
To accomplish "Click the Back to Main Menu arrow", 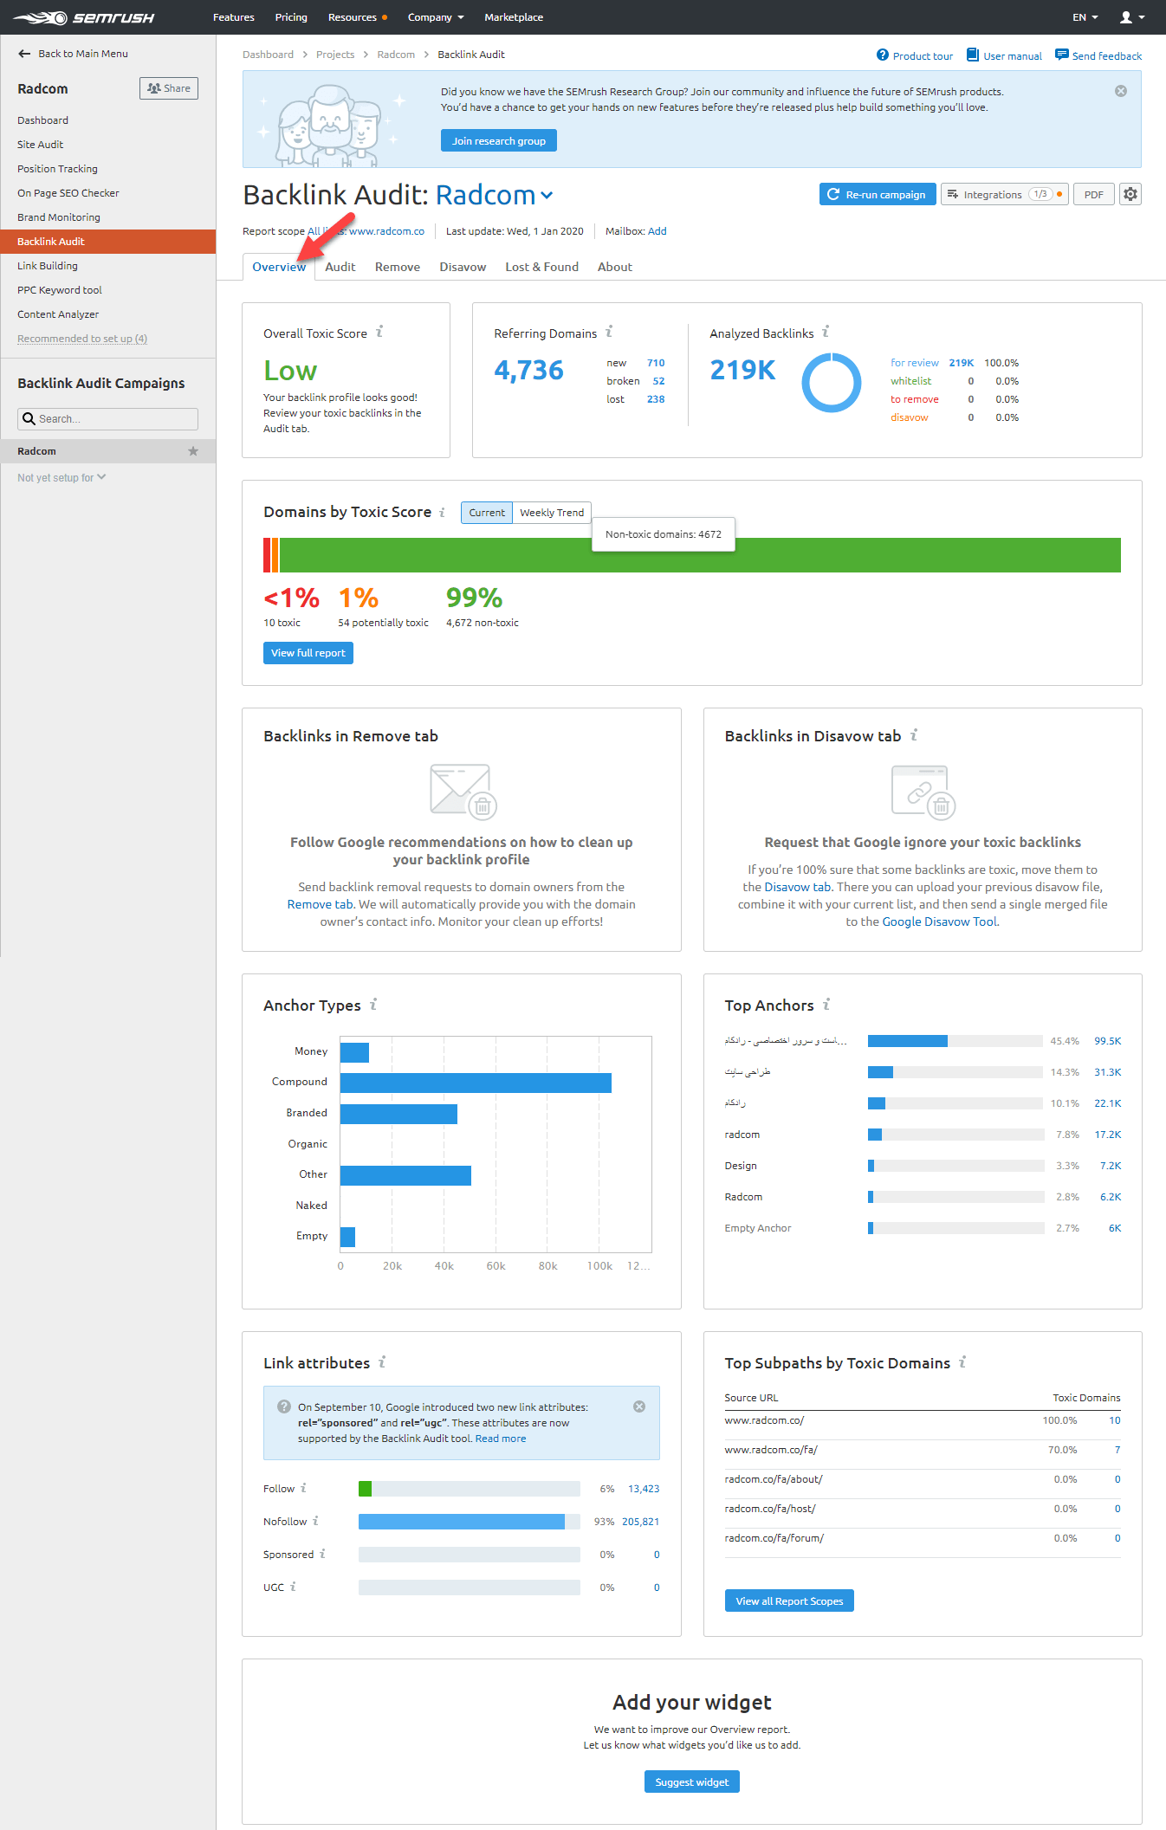I will tap(24, 54).
